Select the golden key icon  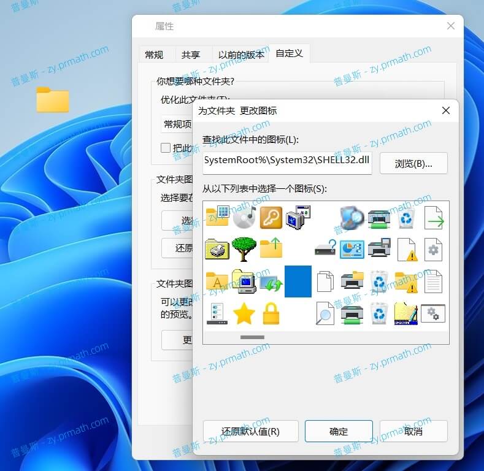271,218
